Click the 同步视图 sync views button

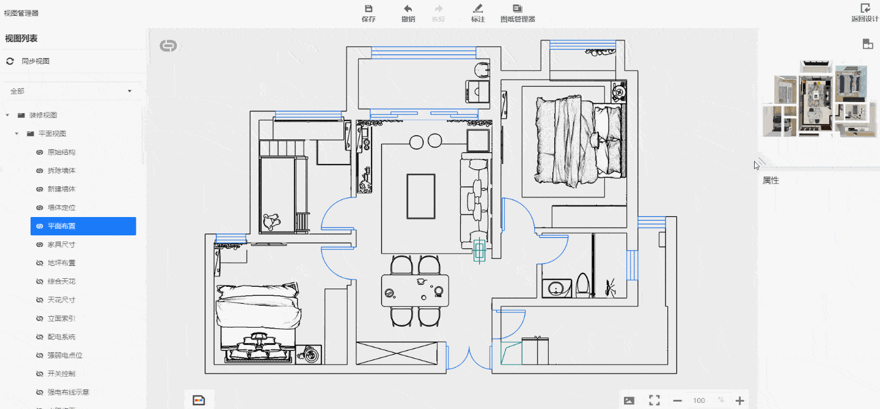35,61
